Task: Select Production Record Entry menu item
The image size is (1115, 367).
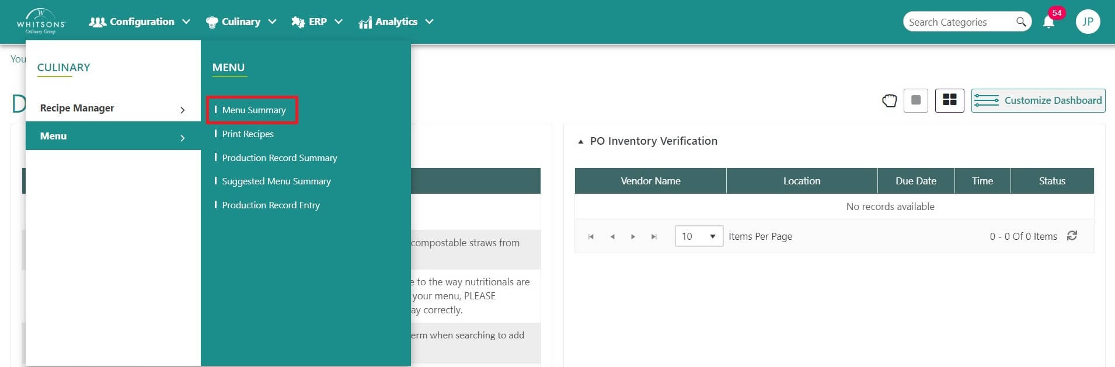Action: (x=270, y=205)
